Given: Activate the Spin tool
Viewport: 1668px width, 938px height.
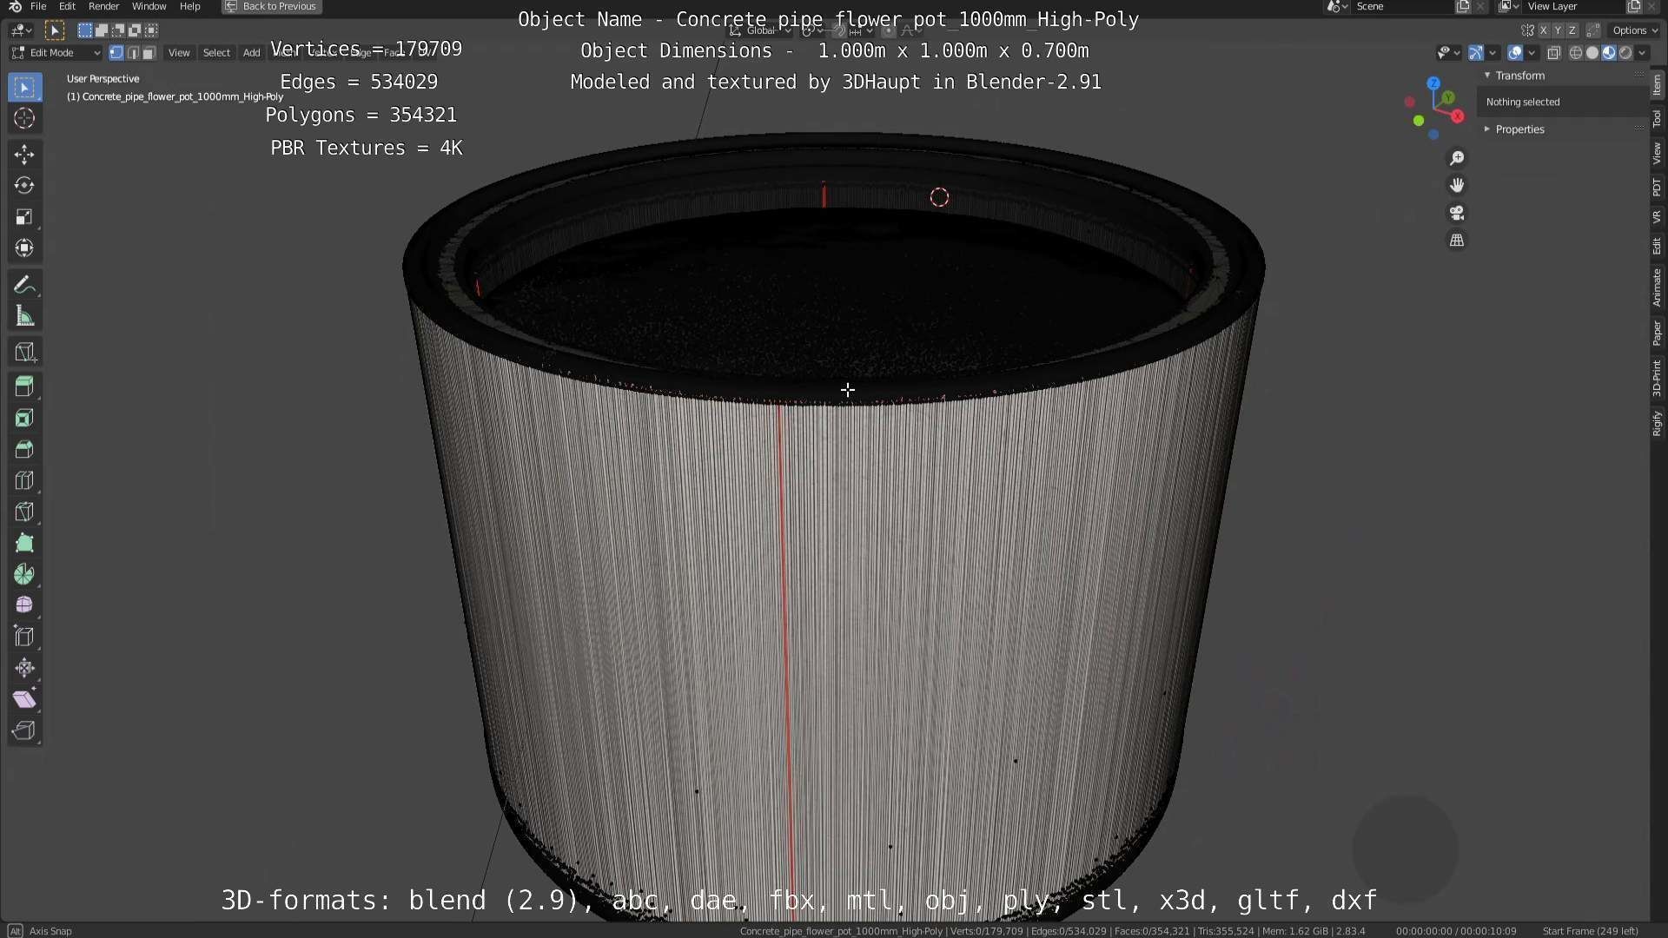Looking at the screenshot, I should [x=24, y=574].
